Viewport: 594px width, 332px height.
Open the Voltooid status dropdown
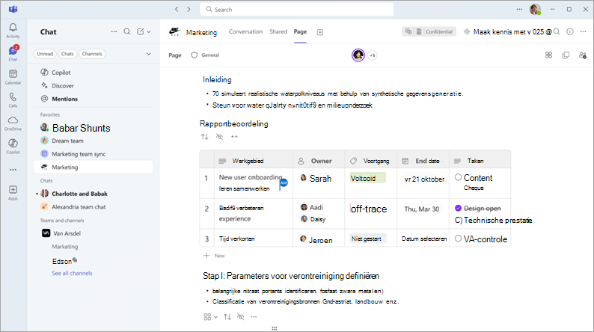tap(367, 178)
